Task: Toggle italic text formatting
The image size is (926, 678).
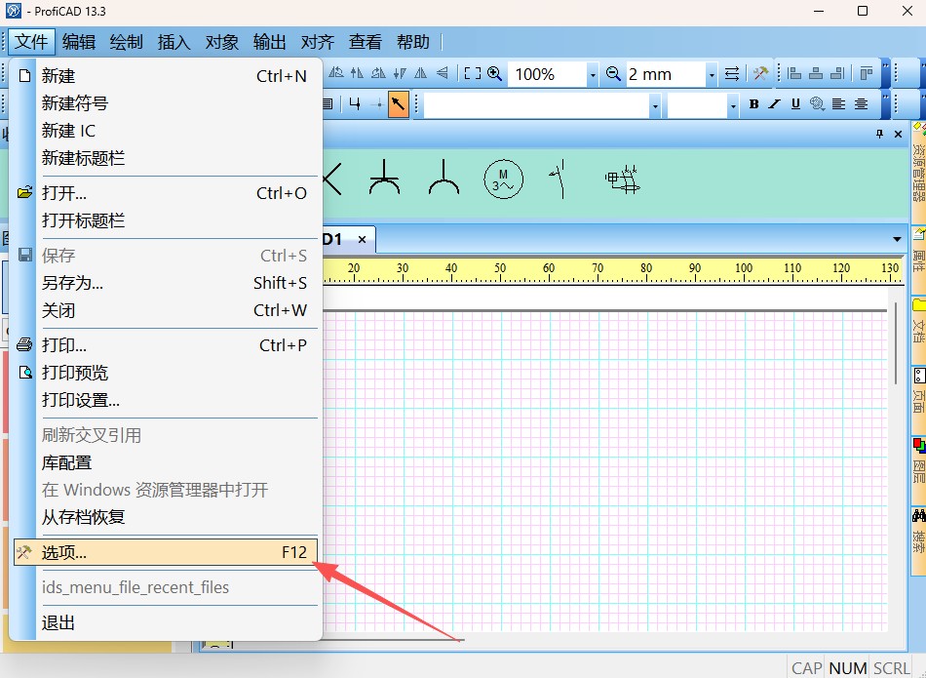Action: [774, 104]
